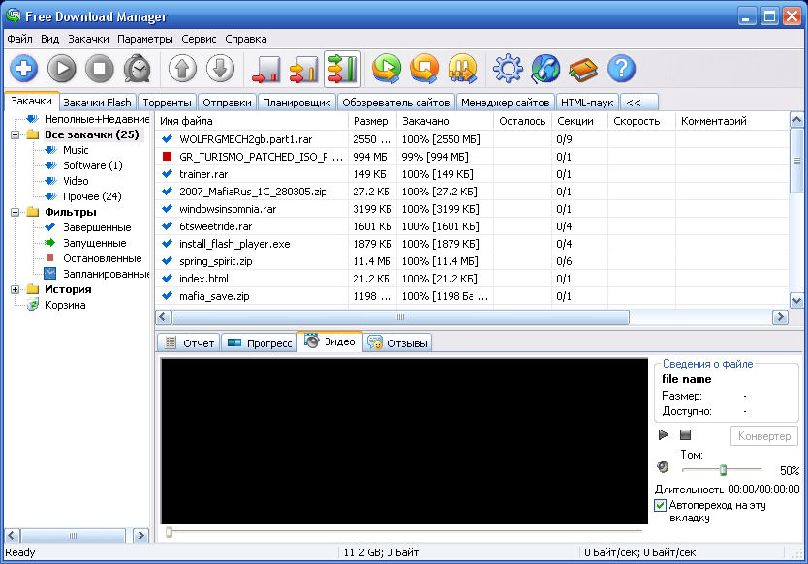The width and height of the screenshot is (808, 564).
Task: Open the download scheduling alarm clock icon
Action: click(x=137, y=69)
